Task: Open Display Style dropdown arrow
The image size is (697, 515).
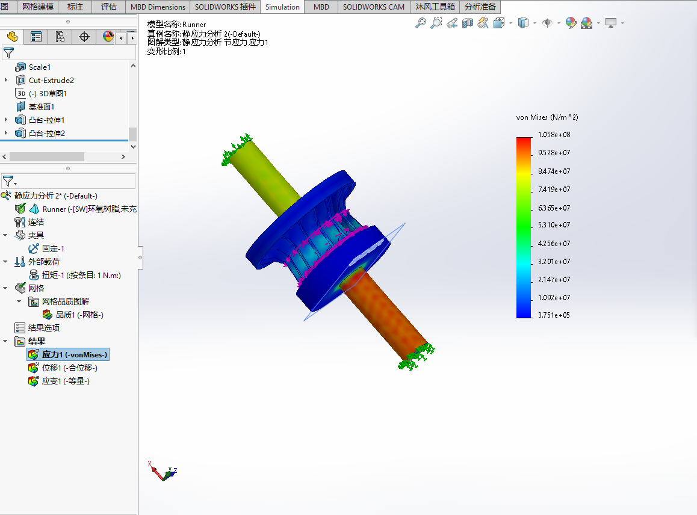Action: click(x=534, y=23)
